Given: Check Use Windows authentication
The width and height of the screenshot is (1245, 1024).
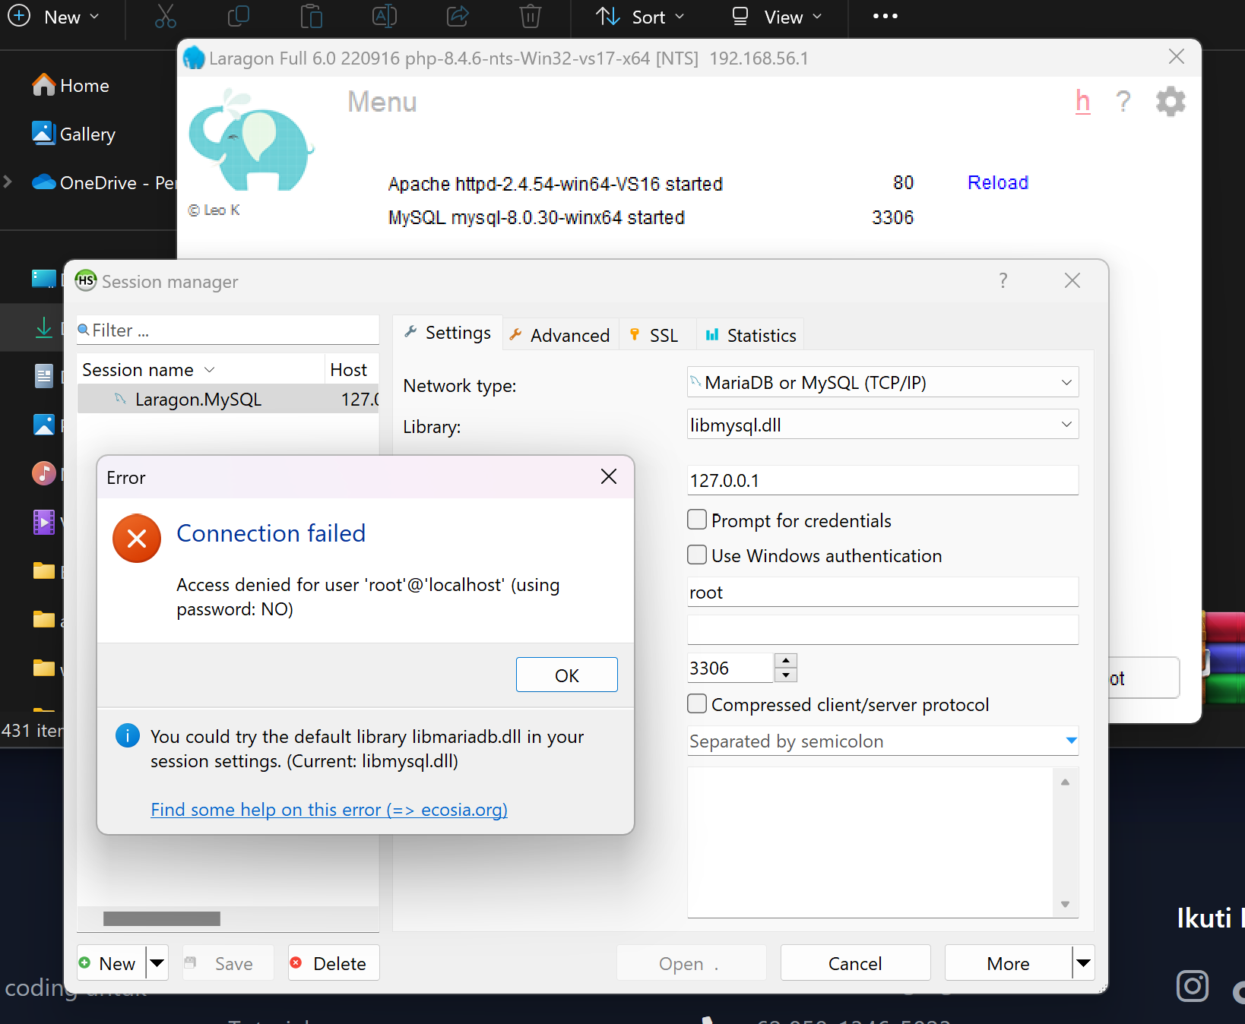Looking at the screenshot, I should [697, 555].
